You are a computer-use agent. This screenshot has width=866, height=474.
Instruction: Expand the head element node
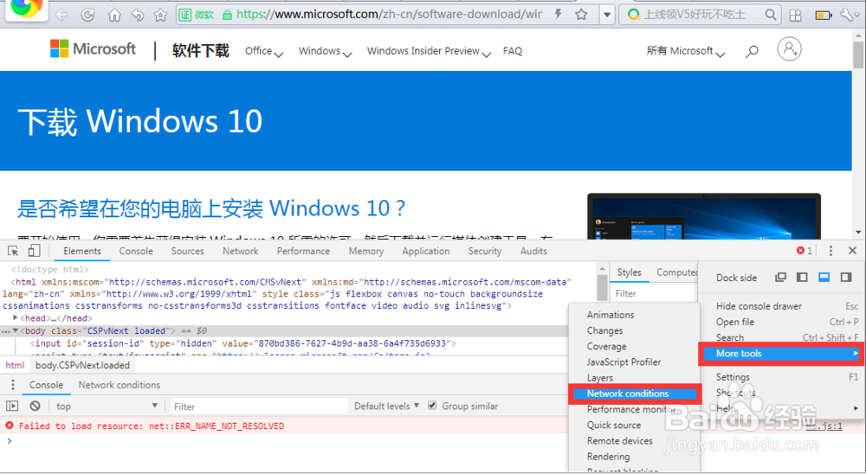[16, 317]
